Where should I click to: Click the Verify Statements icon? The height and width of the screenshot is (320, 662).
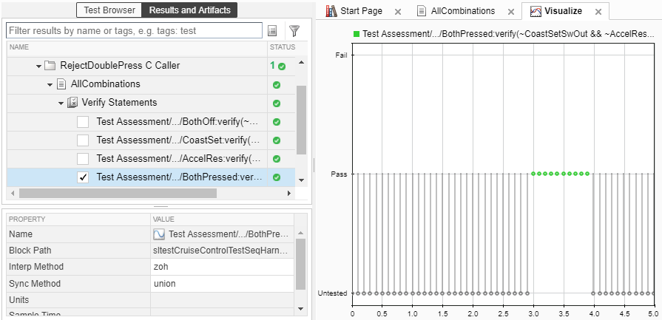[72, 103]
